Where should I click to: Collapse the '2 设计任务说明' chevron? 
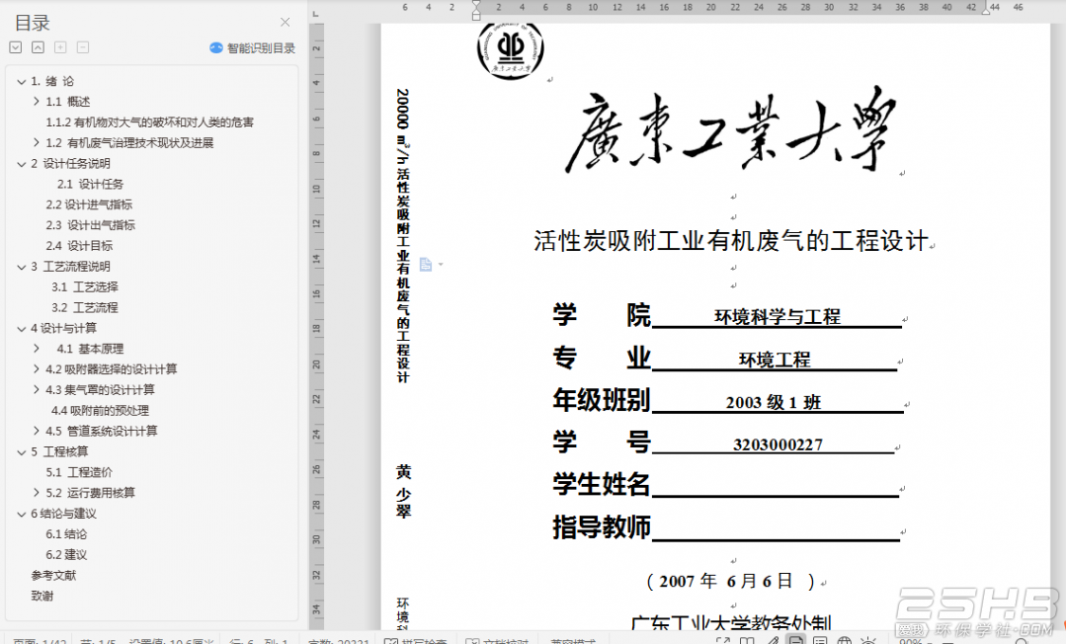(21, 164)
